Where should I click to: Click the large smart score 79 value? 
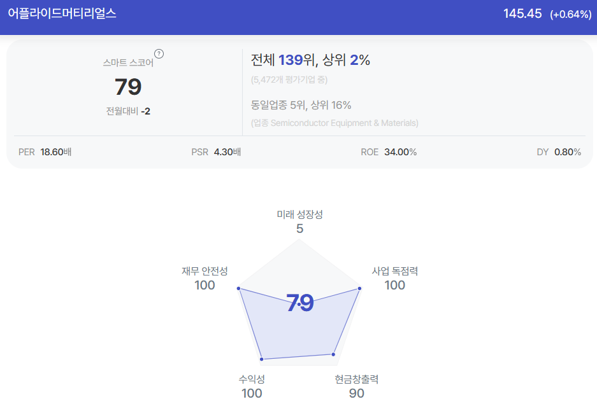pos(128,87)
